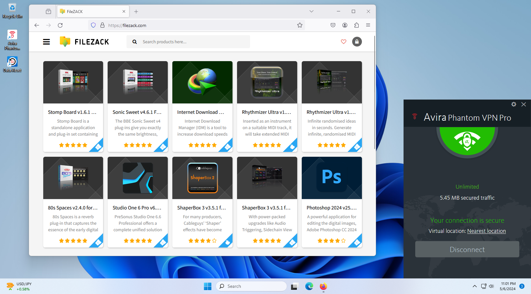The width and height of the screenshot is (531, 294).
Task: Expand hidden icons in system tray
Action: (474, 286)
